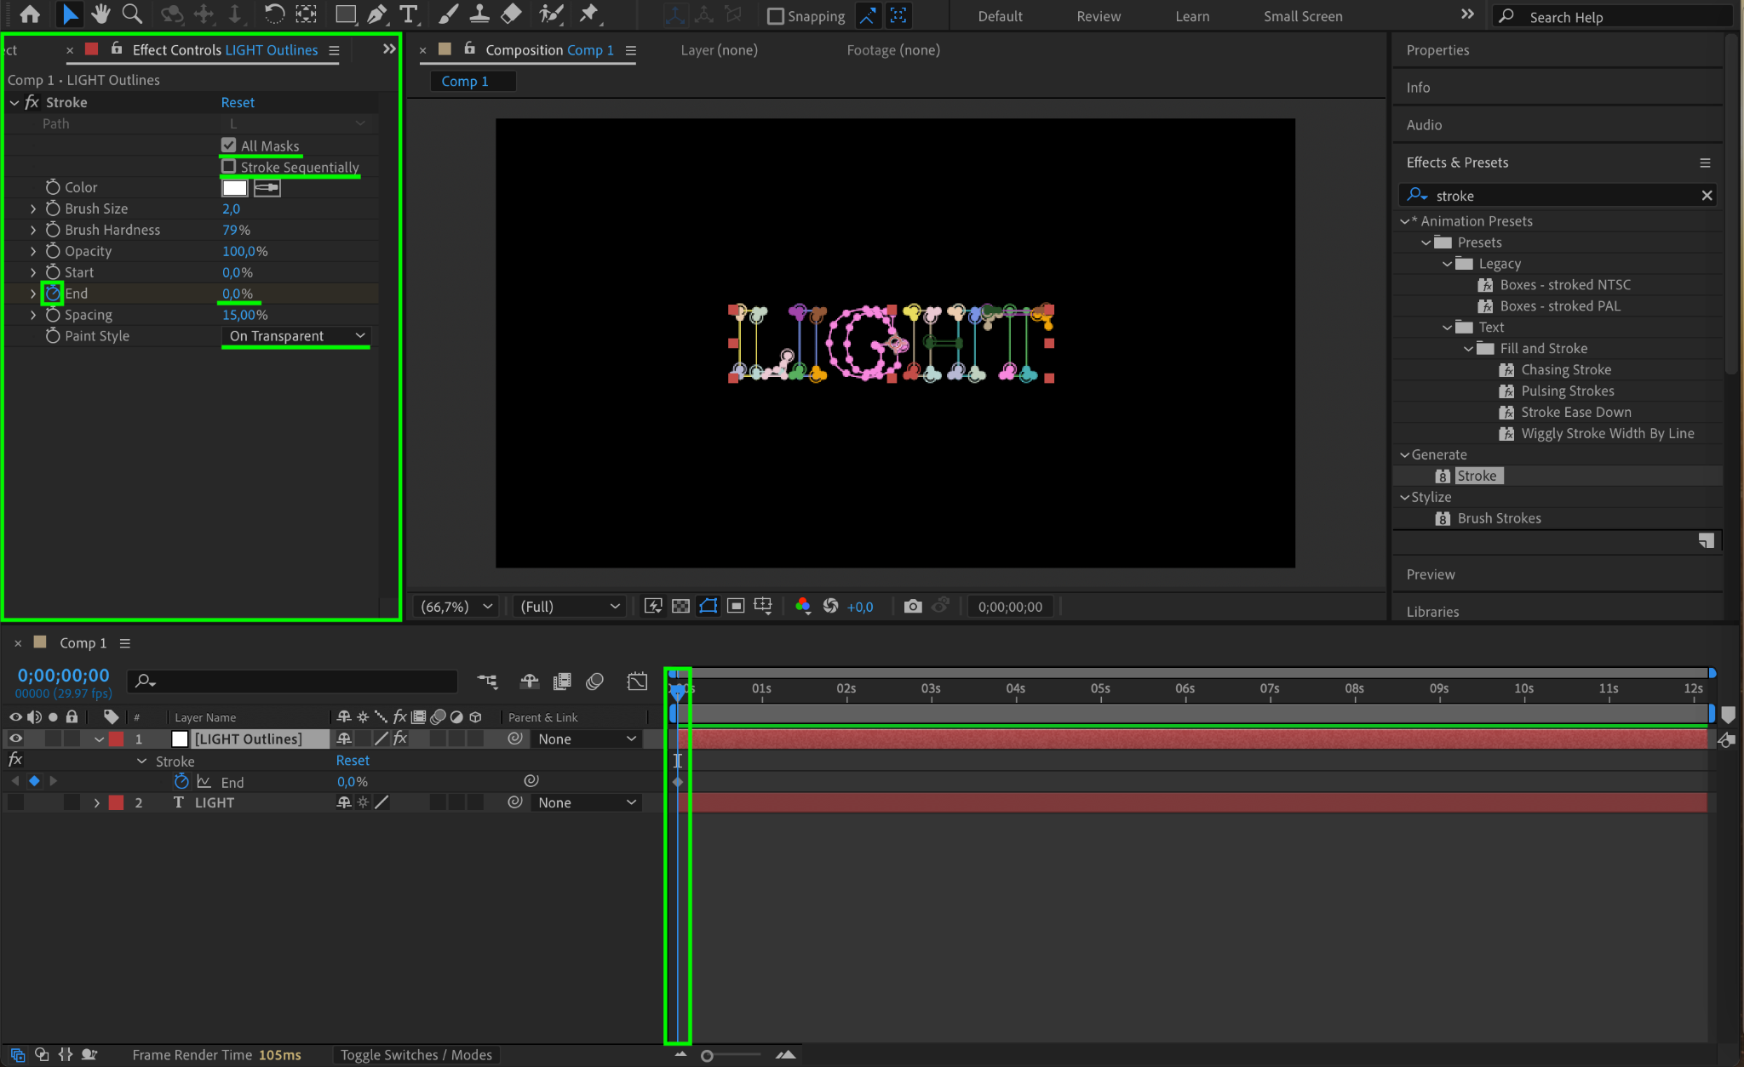The image size is (1744, 1067).
Task: Open the Paint Style dropdown
Action: (x=295, y=336)
